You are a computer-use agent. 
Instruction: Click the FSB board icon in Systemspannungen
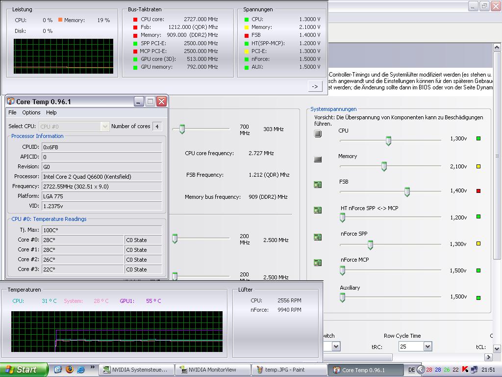[318, 185]
